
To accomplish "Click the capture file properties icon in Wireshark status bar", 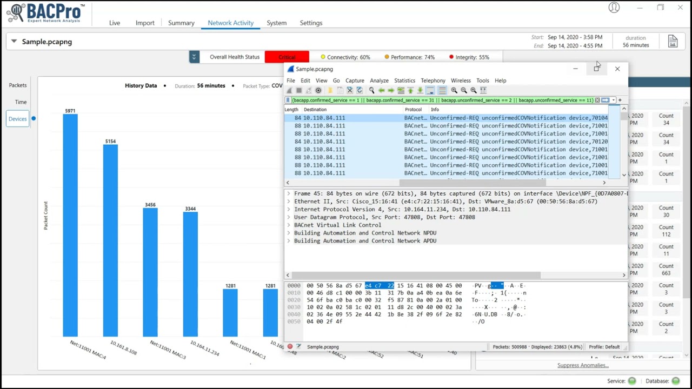I will coord(298,347).
